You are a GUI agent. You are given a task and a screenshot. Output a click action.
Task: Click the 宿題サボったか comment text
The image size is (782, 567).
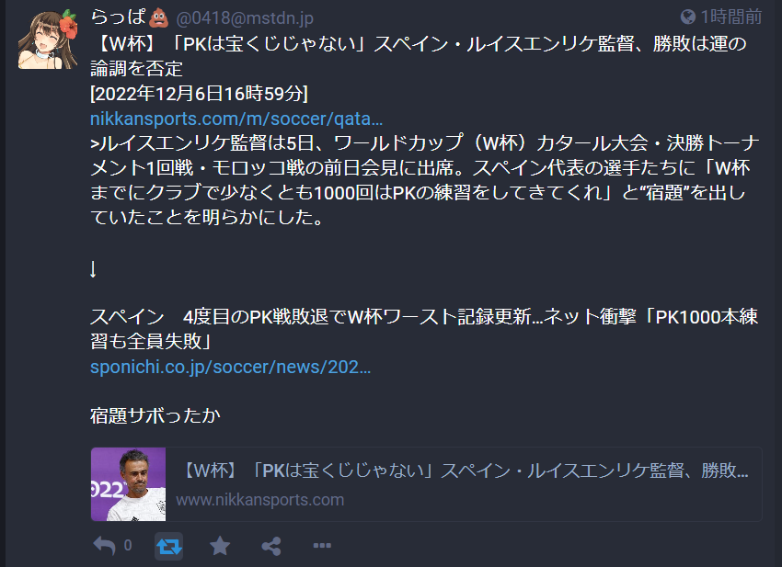point(155,415)
